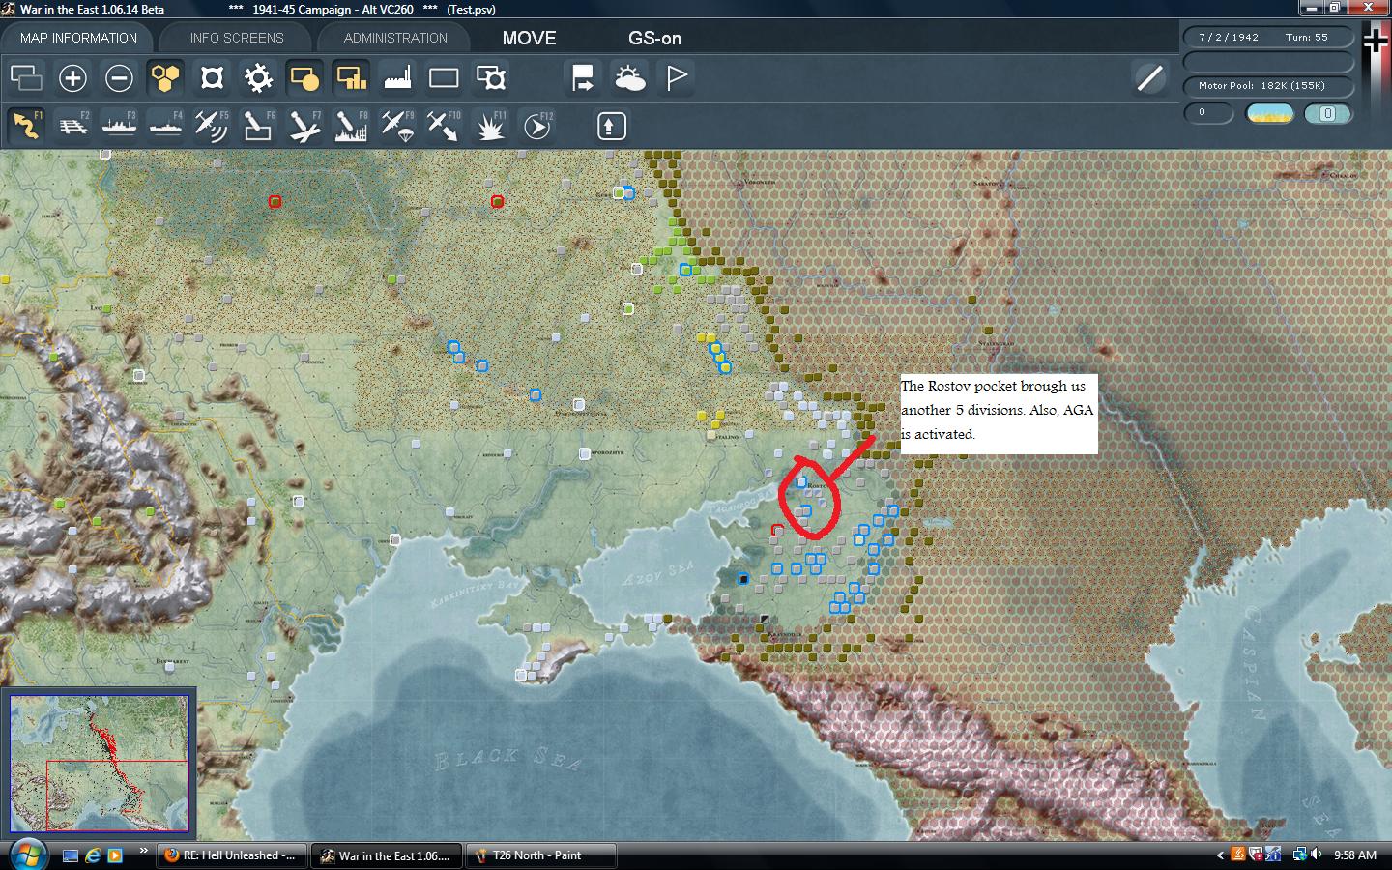Select the F5 air recon mode
Screen dimensions: 1392x870
[212, 126]
